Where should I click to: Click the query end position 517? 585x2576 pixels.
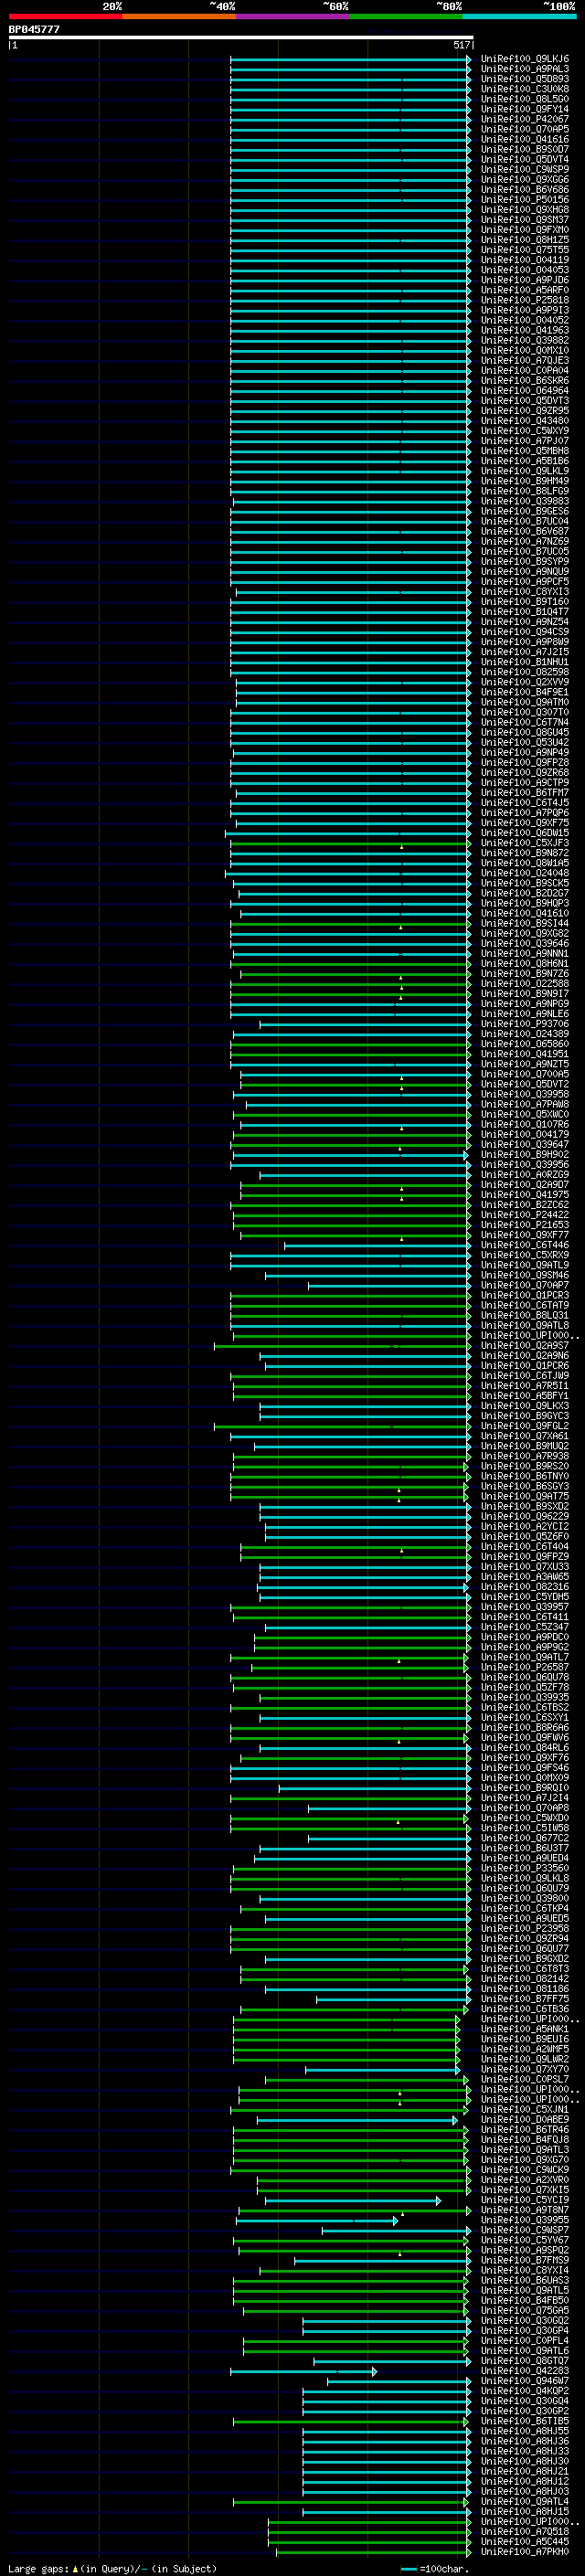[461, 45]
